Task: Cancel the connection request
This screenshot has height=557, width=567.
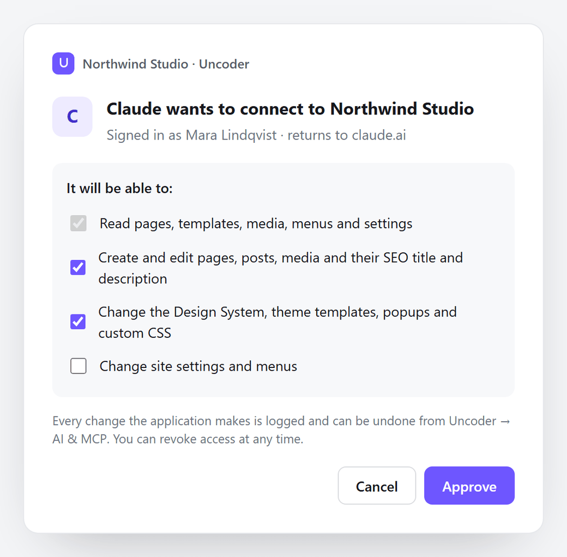Action: [377, 486]
